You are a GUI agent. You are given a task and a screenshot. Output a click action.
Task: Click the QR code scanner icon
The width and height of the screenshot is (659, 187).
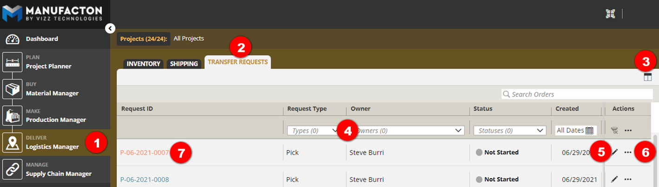click(610, 14)
